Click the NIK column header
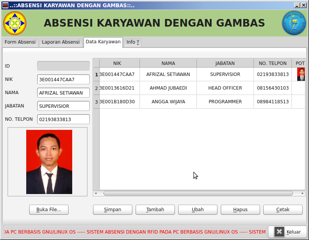This screenshot has width=309, height=240. 119,63
